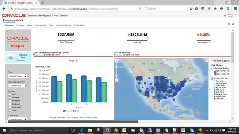
Task: Open File Explorer from the taskbar
Action: click(x=90, y=130)
